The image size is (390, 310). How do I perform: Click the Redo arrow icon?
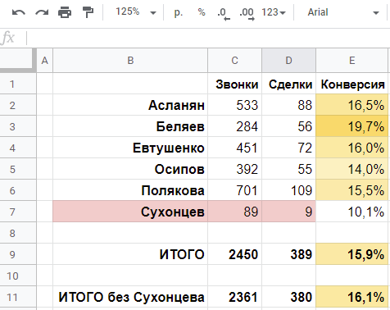click(x=42, y=12)
